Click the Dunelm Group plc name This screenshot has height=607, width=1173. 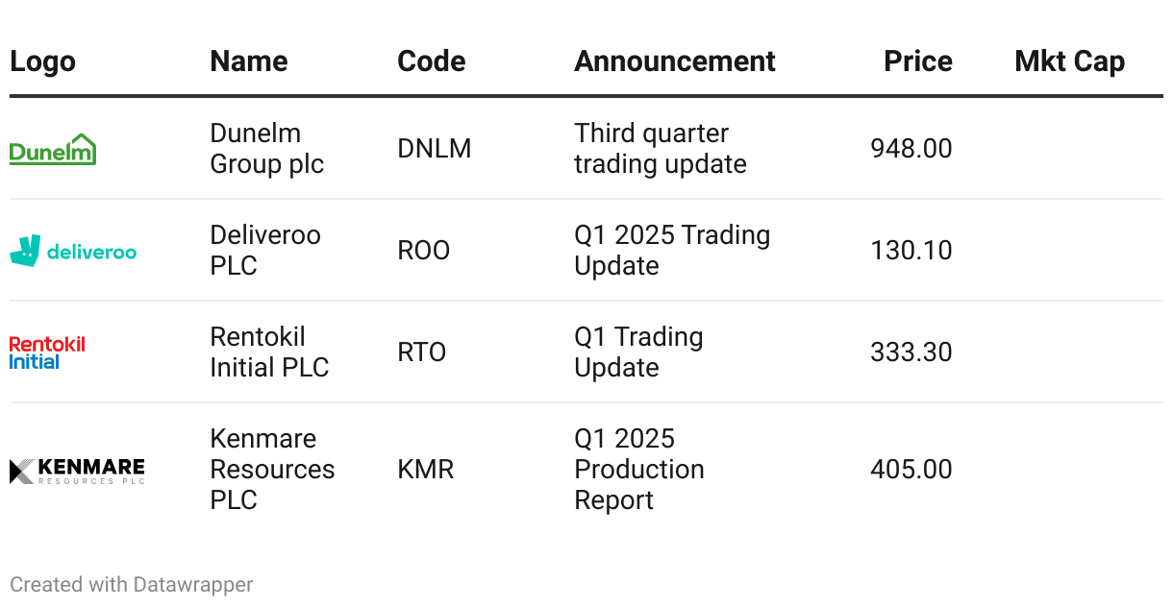[x=267, y=149]
